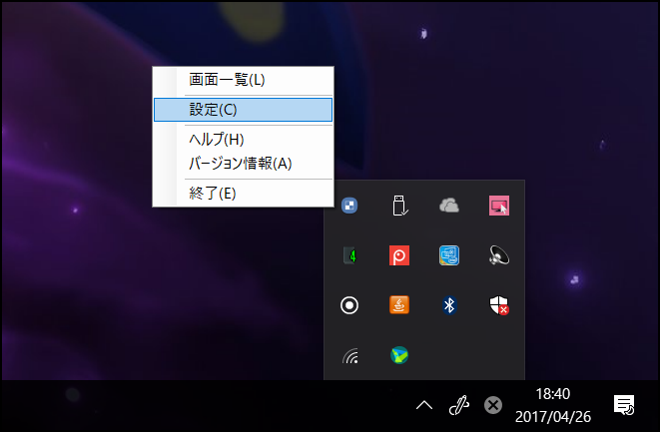Click the wireless signal arcs tray icon
The image size is (660, 432).
pos(349,355)
